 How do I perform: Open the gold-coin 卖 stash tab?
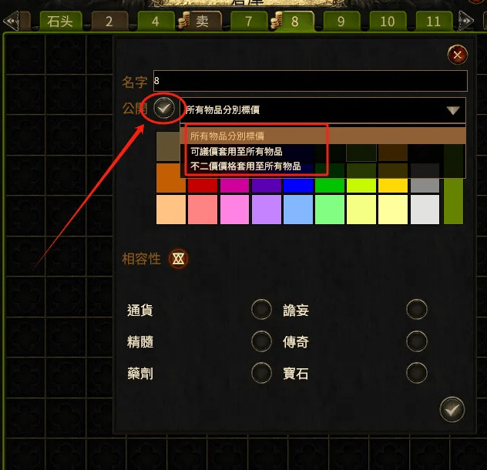(x=201, y=21)
